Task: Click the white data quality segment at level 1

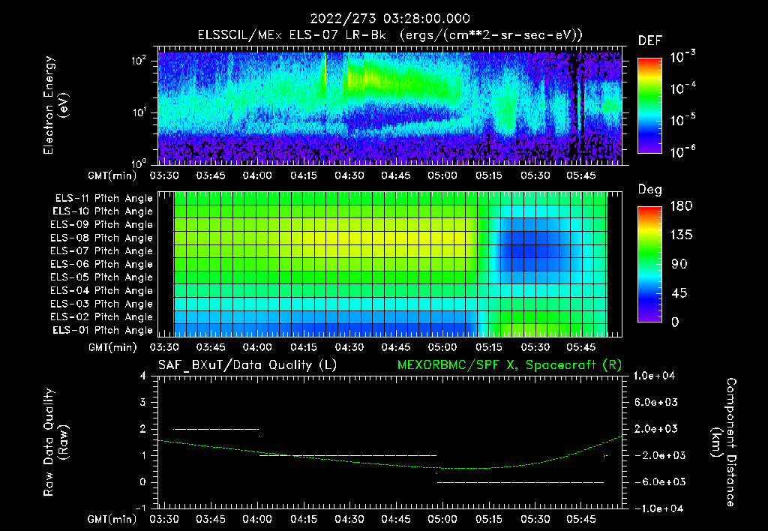Action: 348,455
